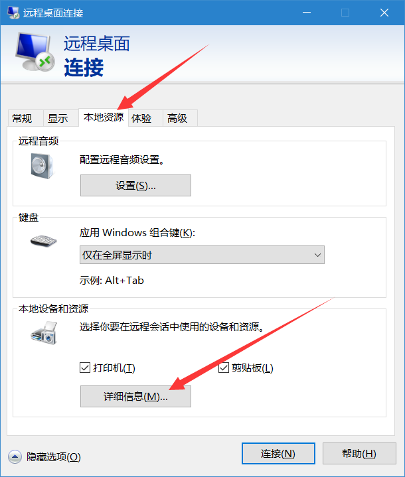Toggle the 打印机(T) checkbox

coord(85,368)
